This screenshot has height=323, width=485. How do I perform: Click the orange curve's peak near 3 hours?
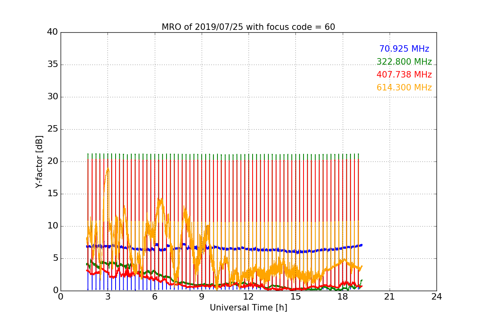108,169
